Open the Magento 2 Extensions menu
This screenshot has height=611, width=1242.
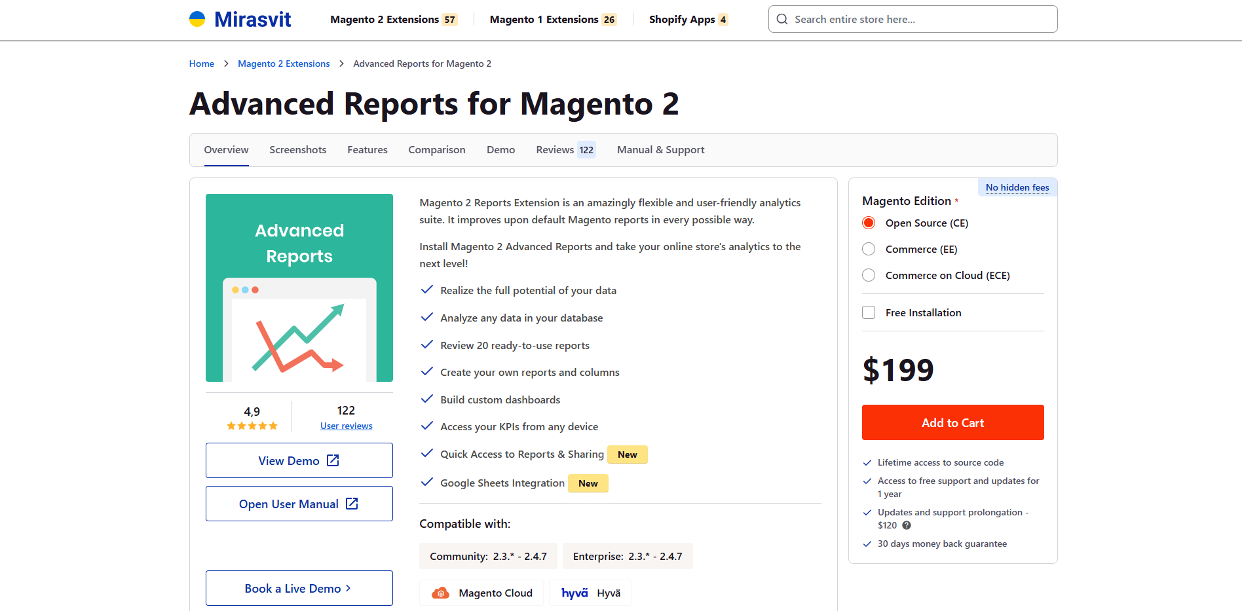pos(393,20)
